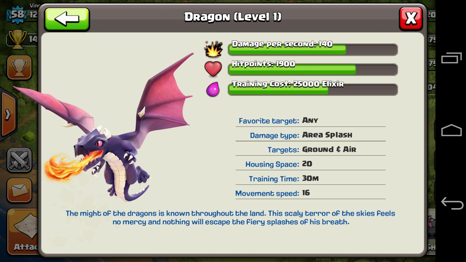466x262 pixels.
Task: Tap the Attack map button
Action: pyautogui.click(x=23, y=231)
